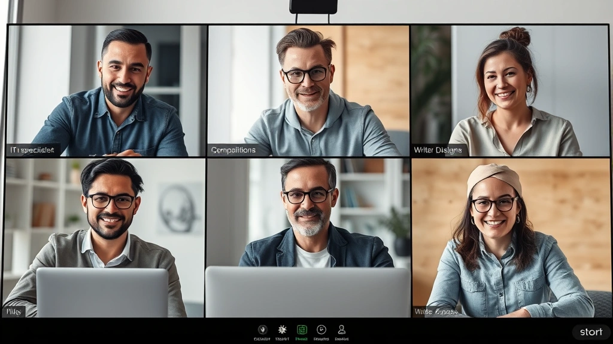The width and height of the screenshot is (613, 344).
Task: Select the IT specialist video tile
Action: [x=105, y=90]
